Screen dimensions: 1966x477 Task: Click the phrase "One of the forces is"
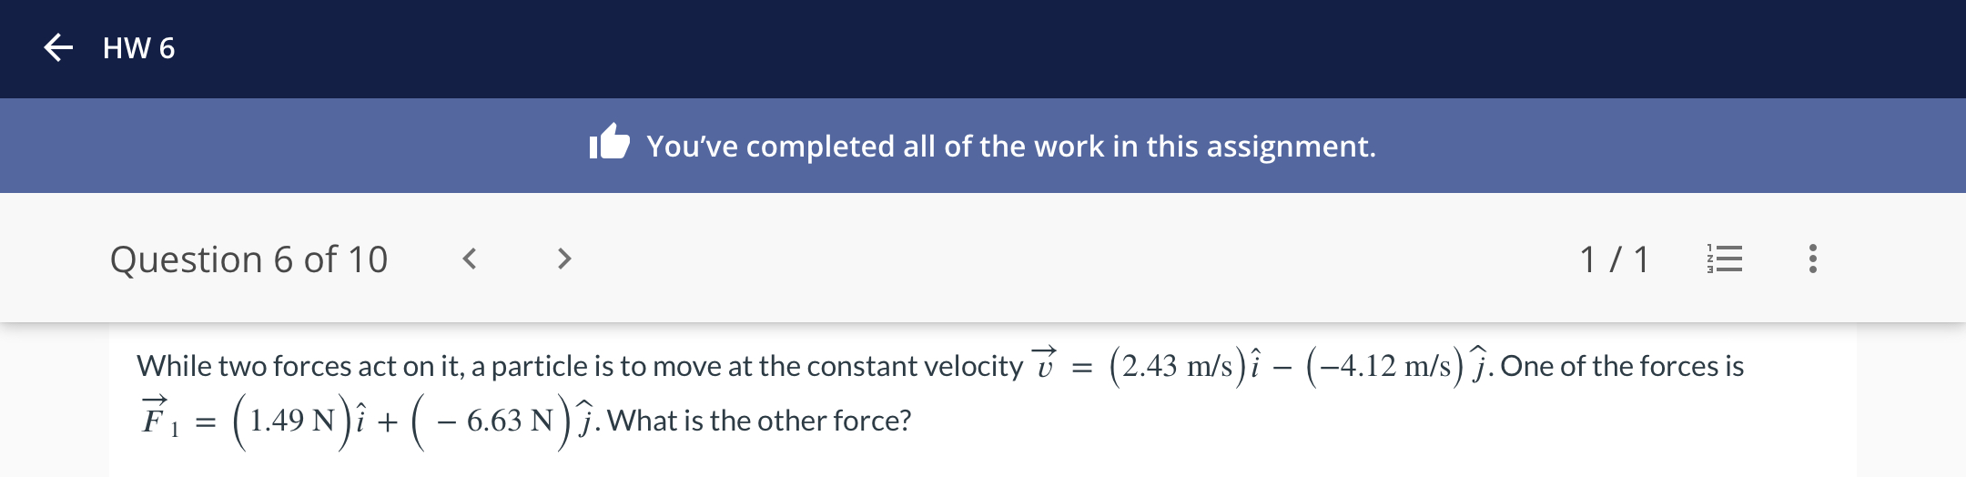tap(1622, 366)
